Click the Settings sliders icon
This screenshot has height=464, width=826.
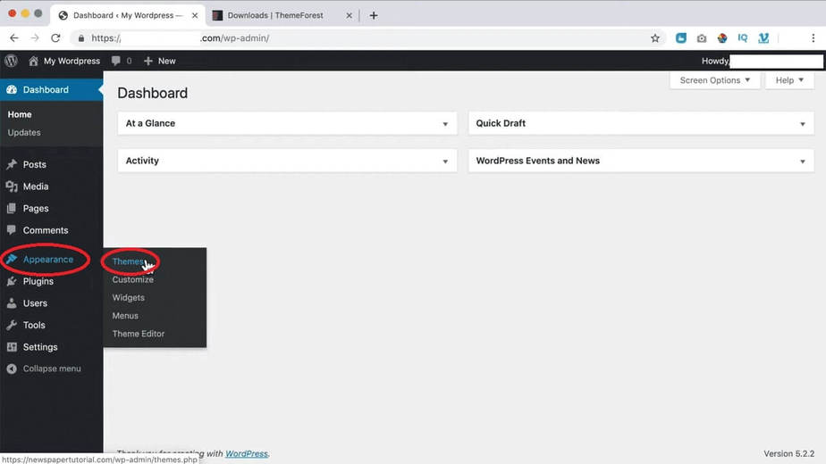click(x=12, y=347)
